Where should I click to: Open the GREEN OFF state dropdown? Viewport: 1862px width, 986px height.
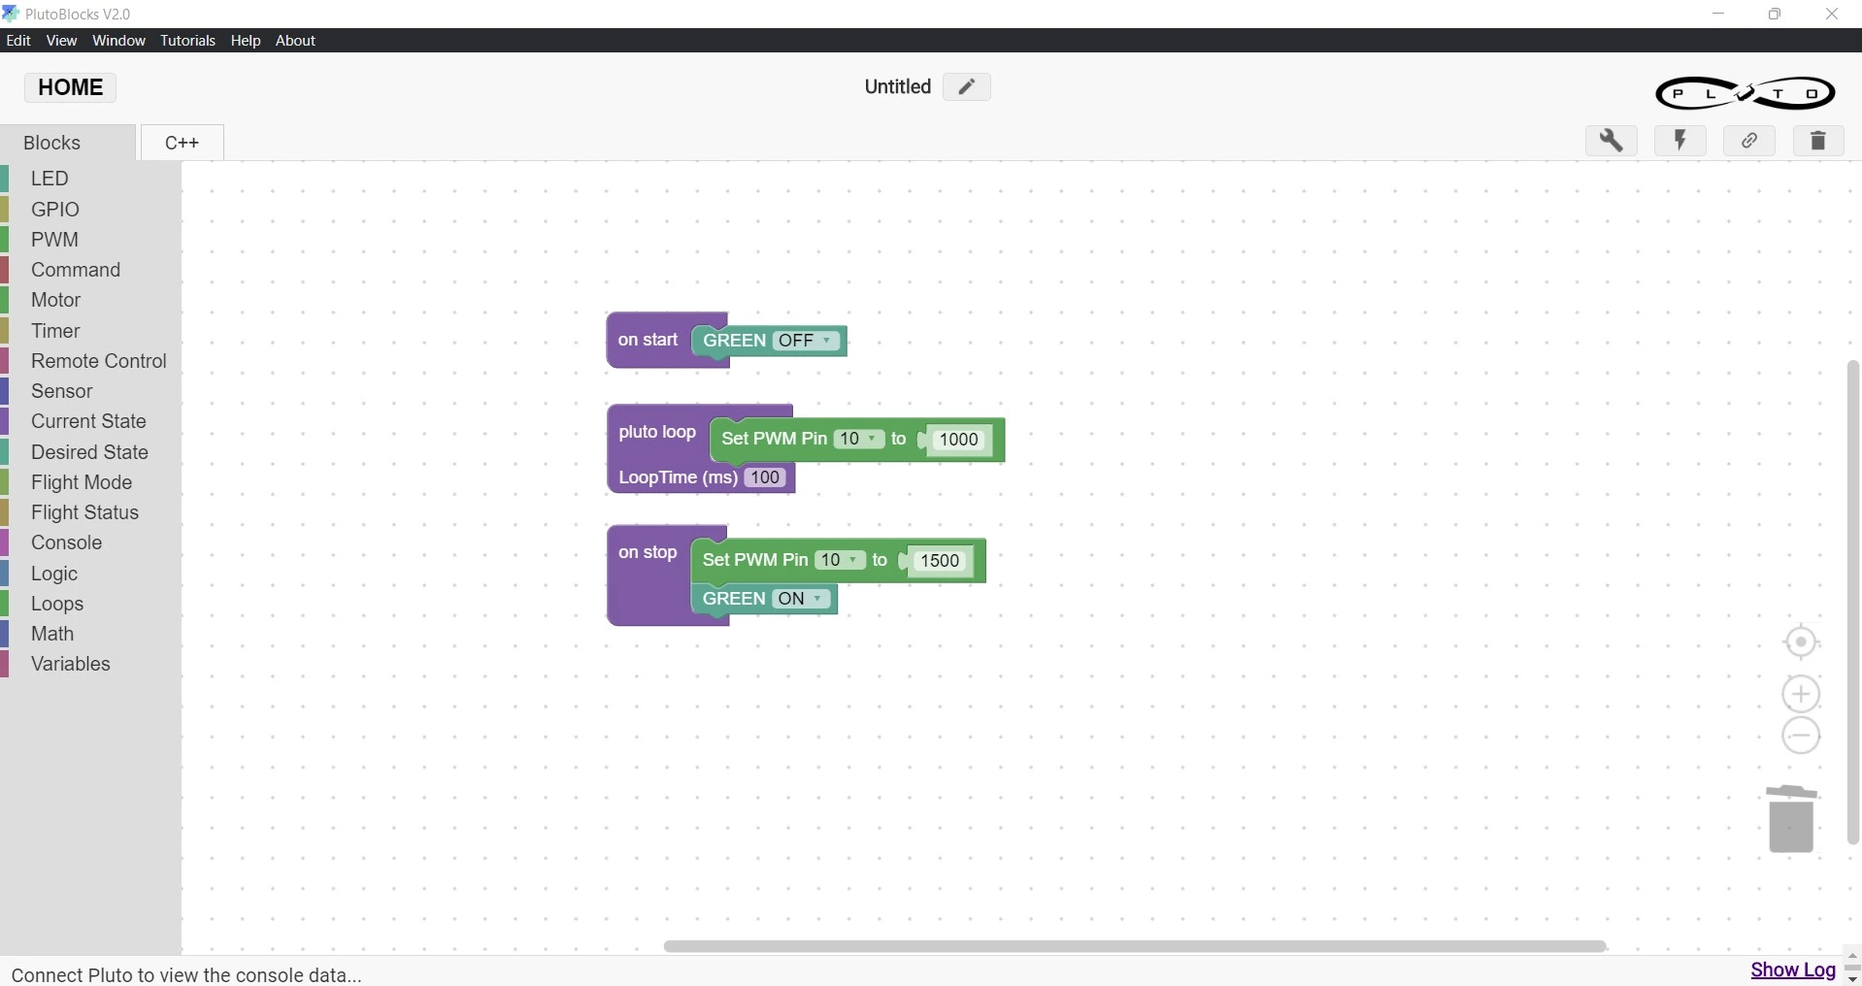[x=807, y=342]
